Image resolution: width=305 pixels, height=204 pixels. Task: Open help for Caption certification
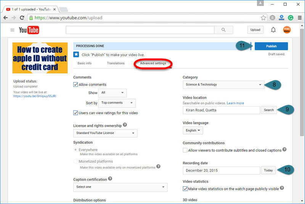[x=110, y=178]
